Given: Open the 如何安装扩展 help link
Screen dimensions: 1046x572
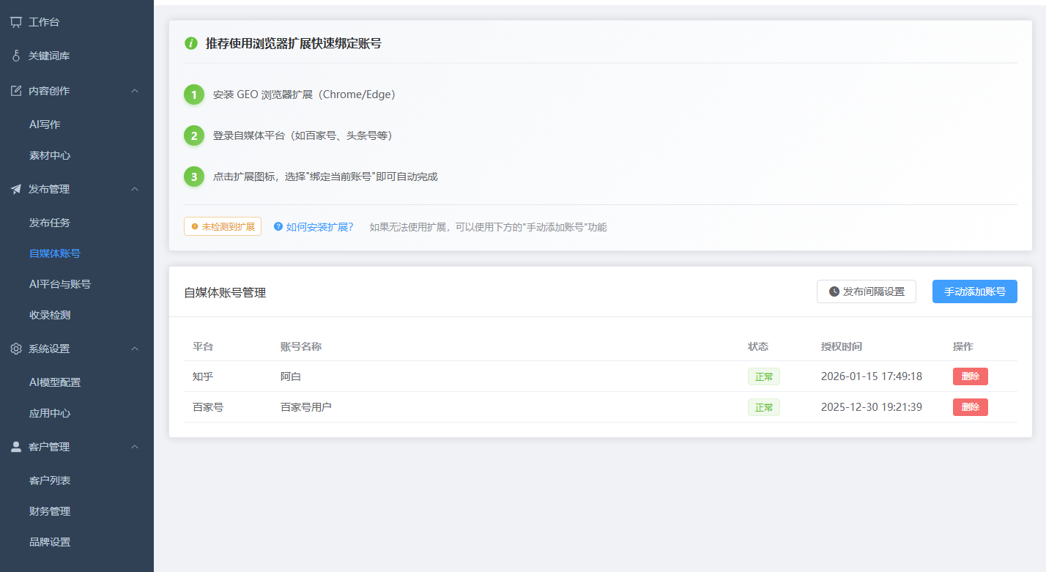Looking at the screenshot, I should pos(319,226).
